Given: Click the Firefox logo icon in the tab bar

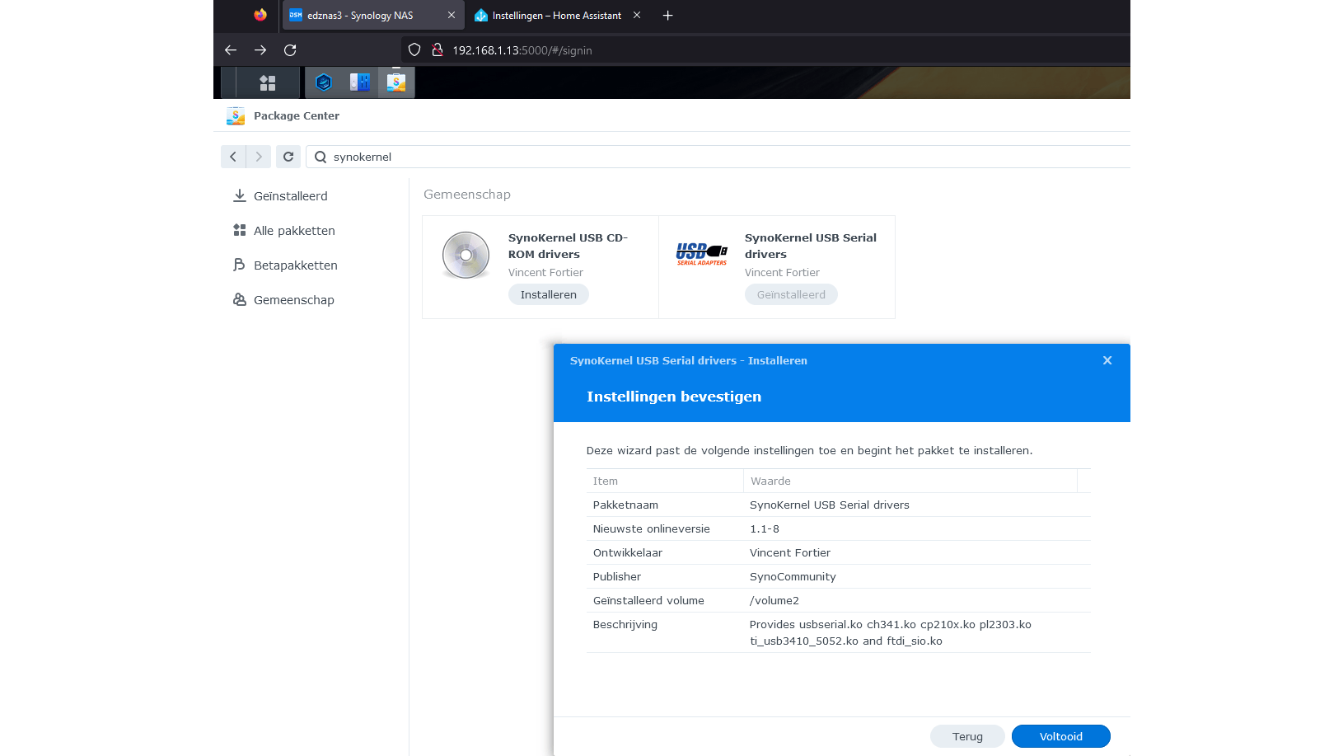Looking at the screenshot, I should [260, 15].
